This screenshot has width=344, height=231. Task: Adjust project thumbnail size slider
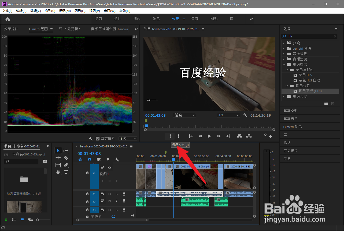pyautogui.click(x=43, y=220)
